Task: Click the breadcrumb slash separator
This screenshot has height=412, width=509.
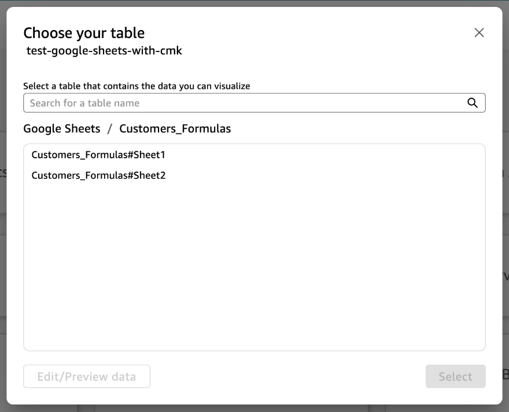Action: [x=110, y=129]
